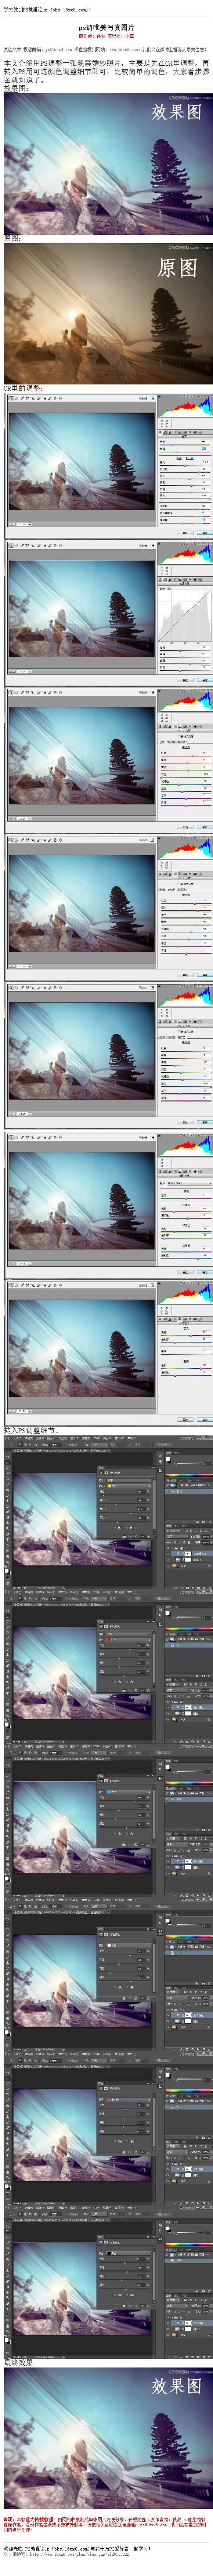Screen dimensions: 213x2576
Task: Click the CR里的调整 section label
Action: click(24, 387)
